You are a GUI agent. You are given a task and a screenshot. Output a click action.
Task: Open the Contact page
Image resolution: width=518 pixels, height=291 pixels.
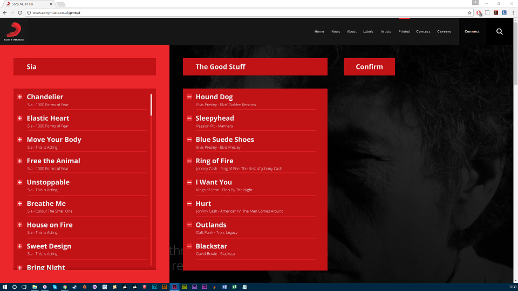click(x=423, y=32)
